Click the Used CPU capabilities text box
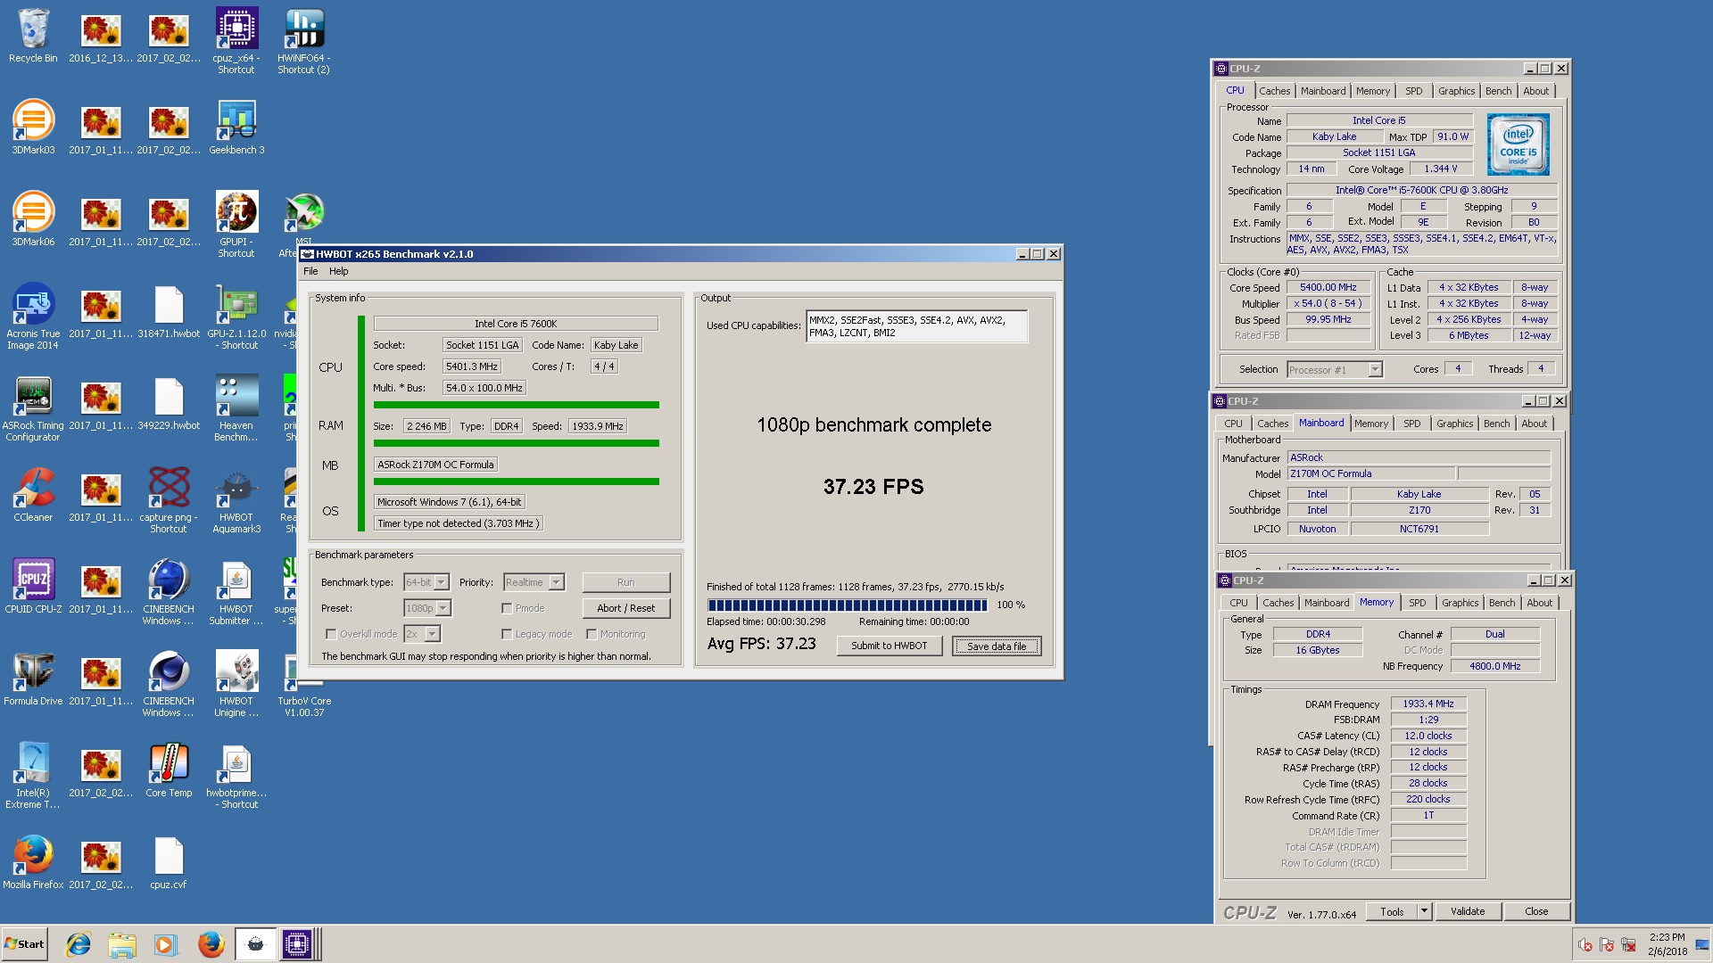 pyautogui.click(x=916, y=326)
